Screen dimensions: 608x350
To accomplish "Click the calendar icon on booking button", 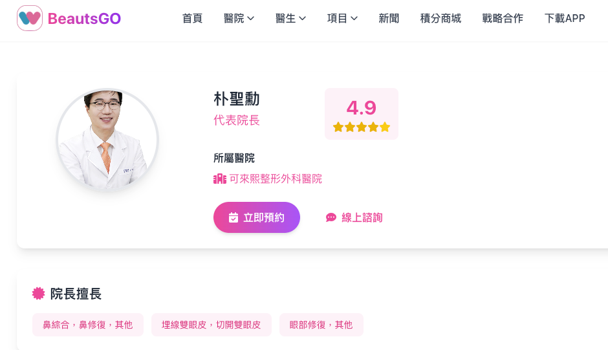I will 233,217.
